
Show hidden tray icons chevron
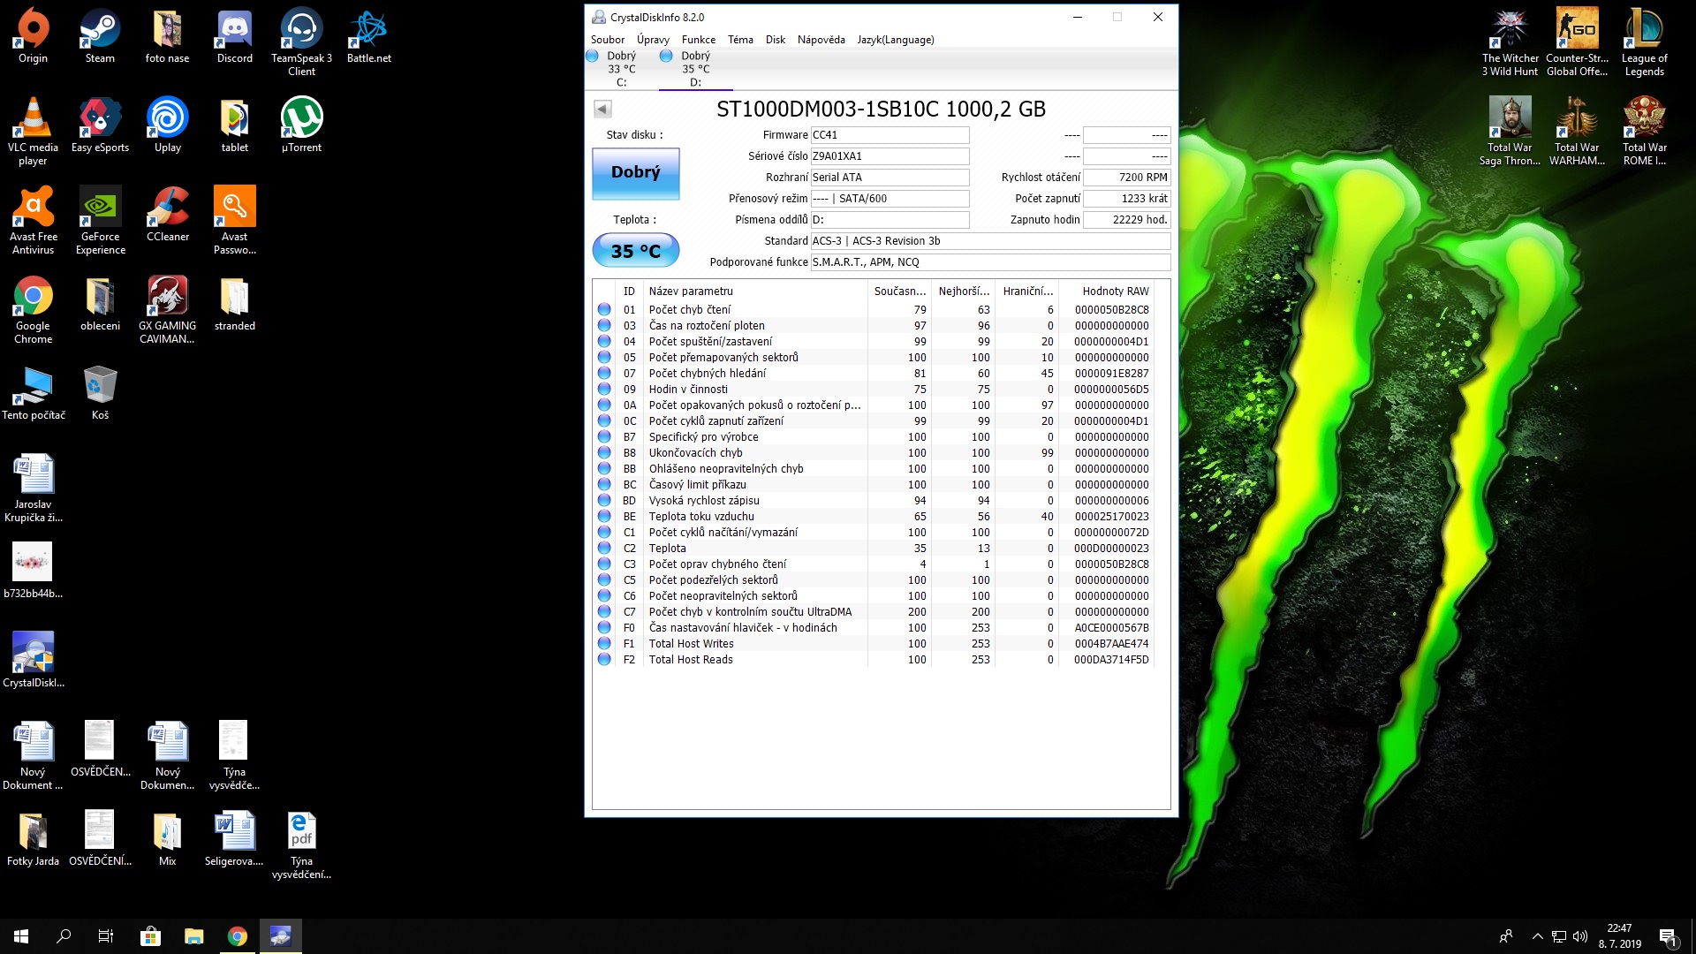coord(1537,936)
